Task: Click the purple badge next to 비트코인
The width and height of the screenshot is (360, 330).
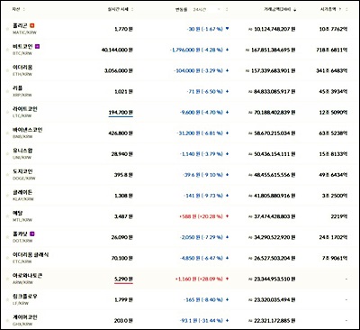Action: (37, 47)
